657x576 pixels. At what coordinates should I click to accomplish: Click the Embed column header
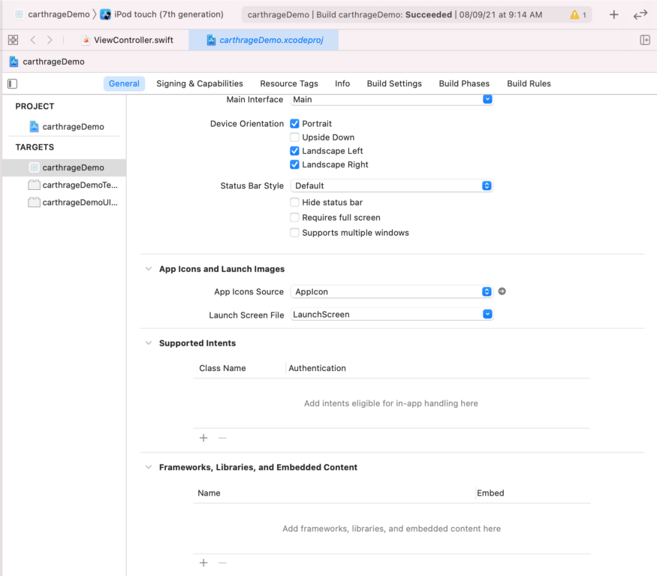coord(490,493)
